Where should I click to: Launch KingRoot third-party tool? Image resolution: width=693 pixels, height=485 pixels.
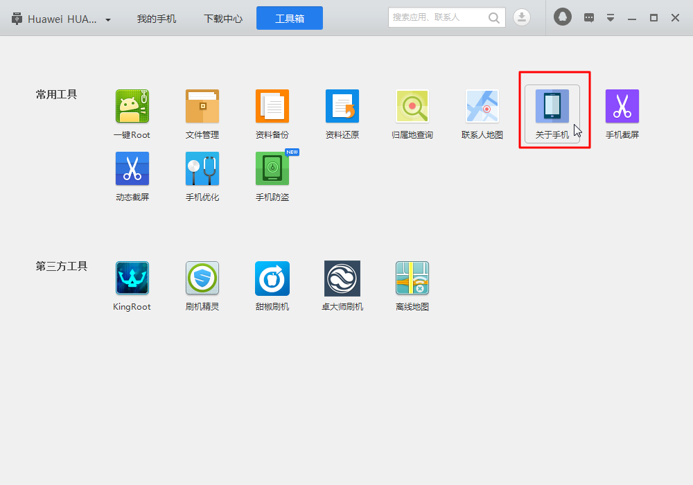pos(132,285)
